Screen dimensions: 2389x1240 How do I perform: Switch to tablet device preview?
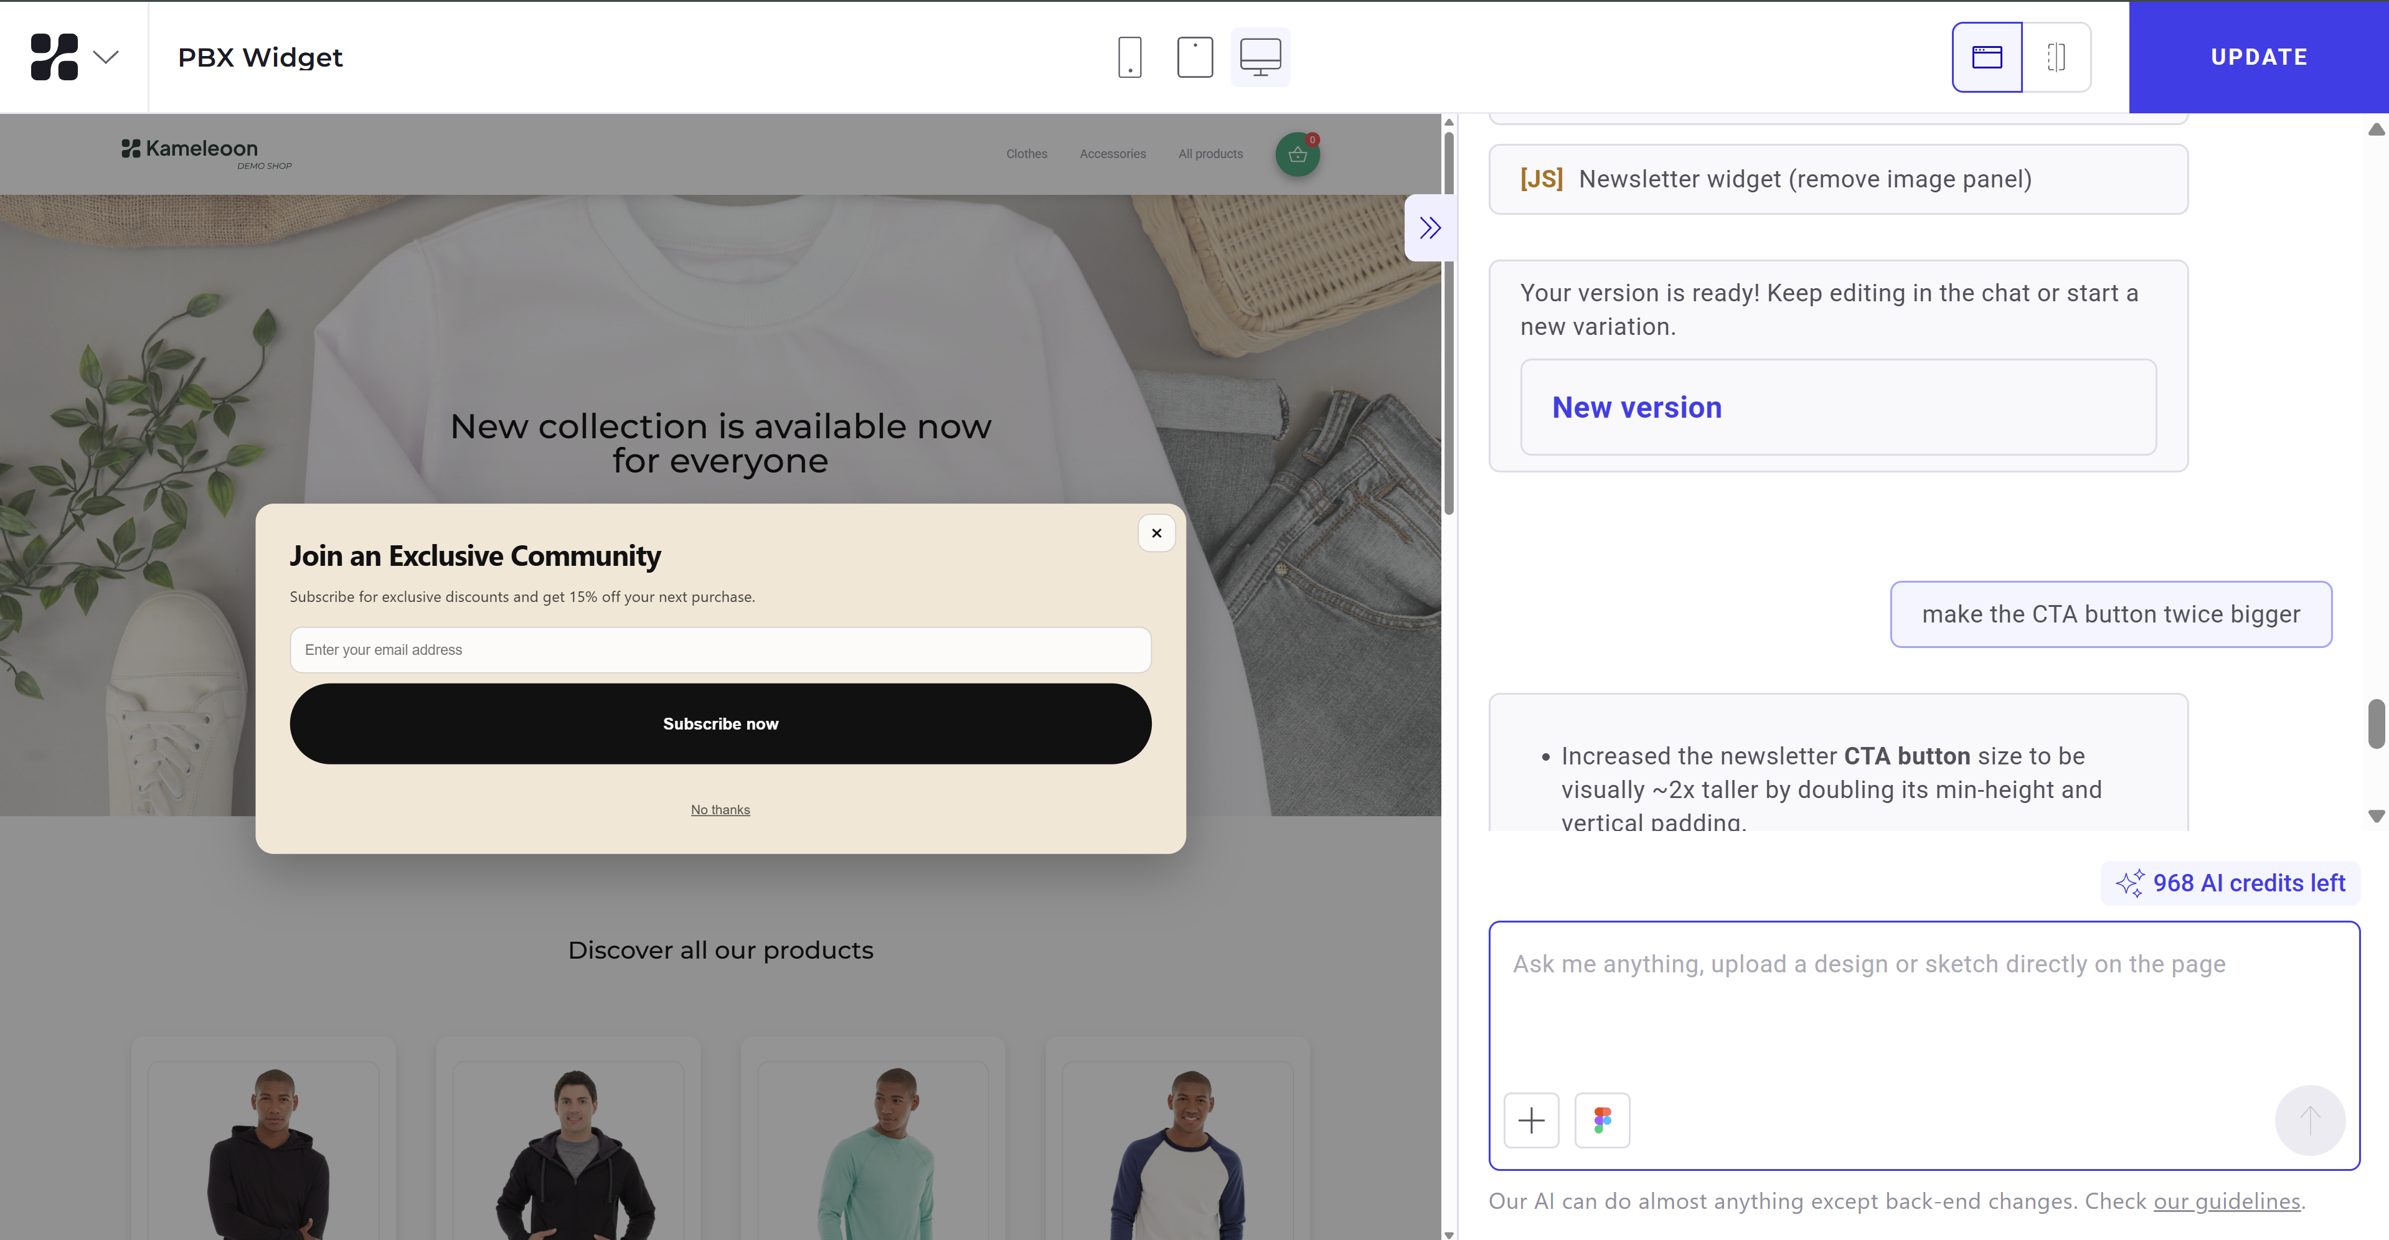(1194, 57)
